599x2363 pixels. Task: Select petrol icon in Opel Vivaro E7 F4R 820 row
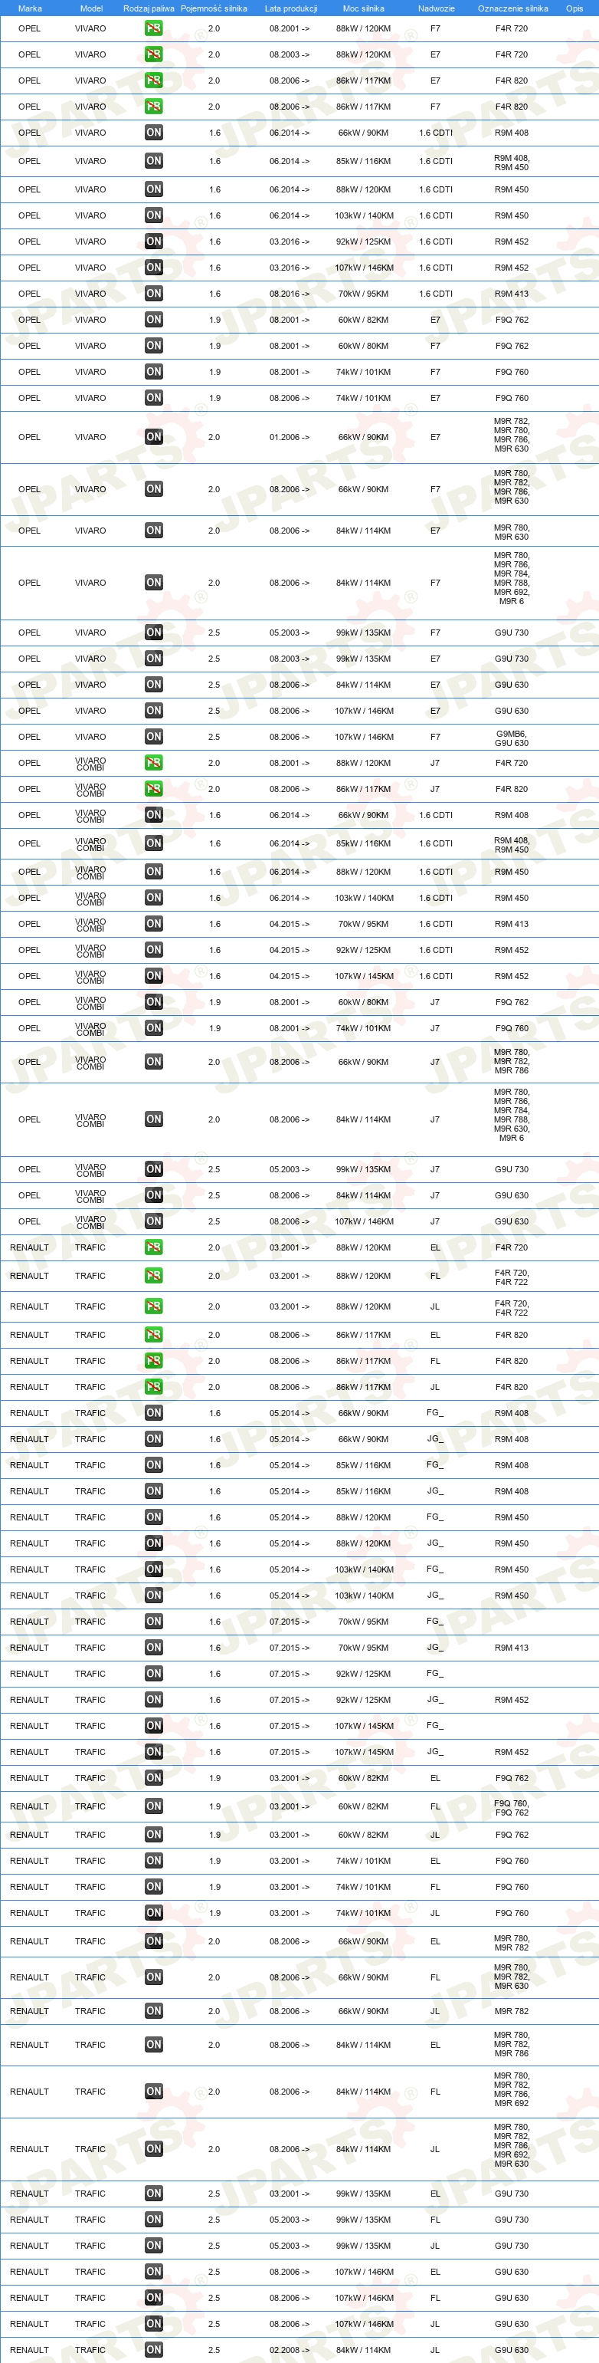pos(154,81)
